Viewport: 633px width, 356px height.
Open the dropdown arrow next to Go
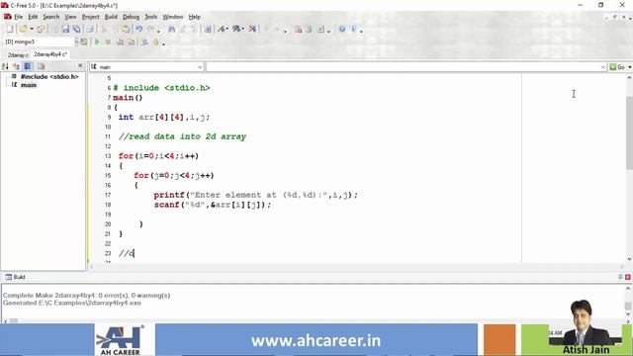pyautogui.click(x=630, y=67)
